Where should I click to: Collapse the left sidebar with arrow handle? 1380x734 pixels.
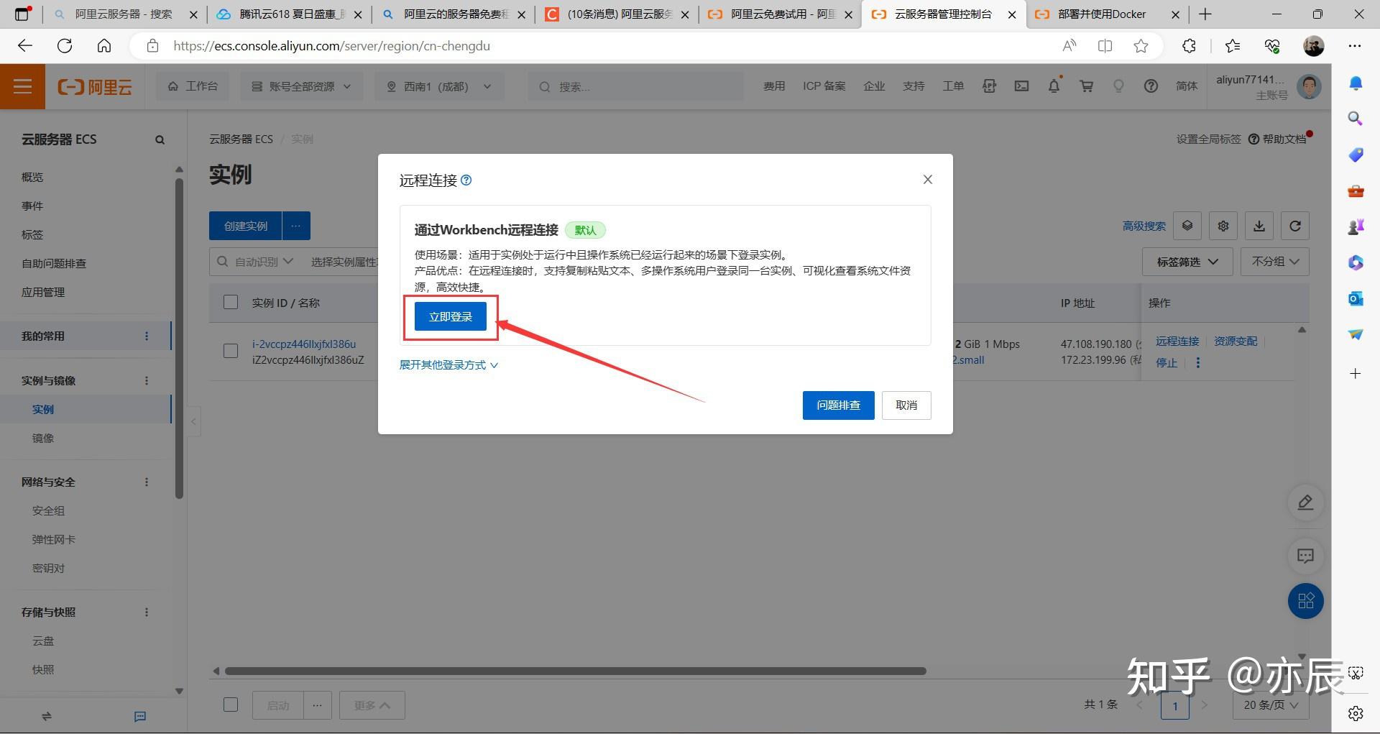(193, 421)
